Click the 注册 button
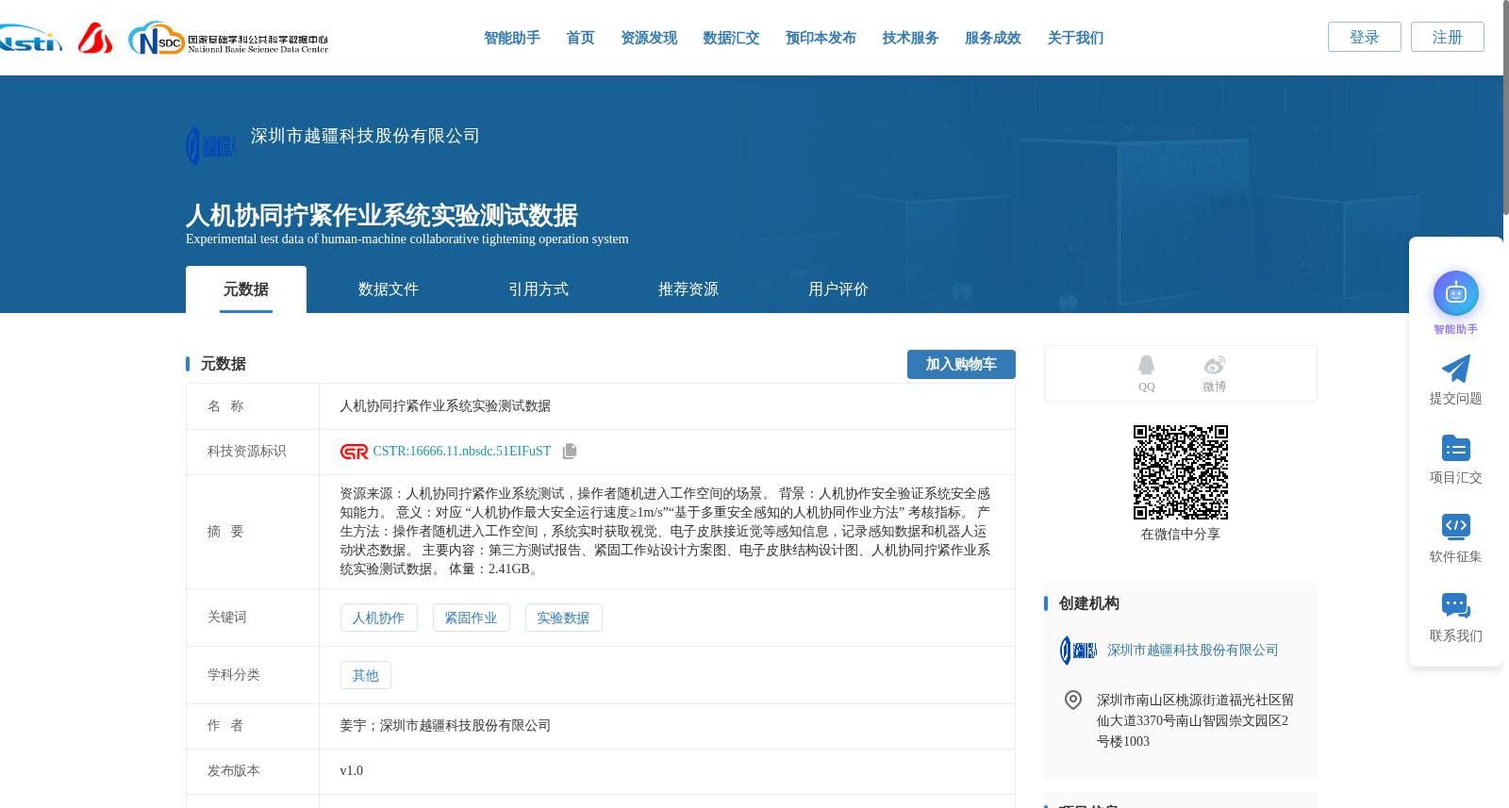Image resolution: width=1509 pixels, height=808 pixels. click(x=1447, y=37)
